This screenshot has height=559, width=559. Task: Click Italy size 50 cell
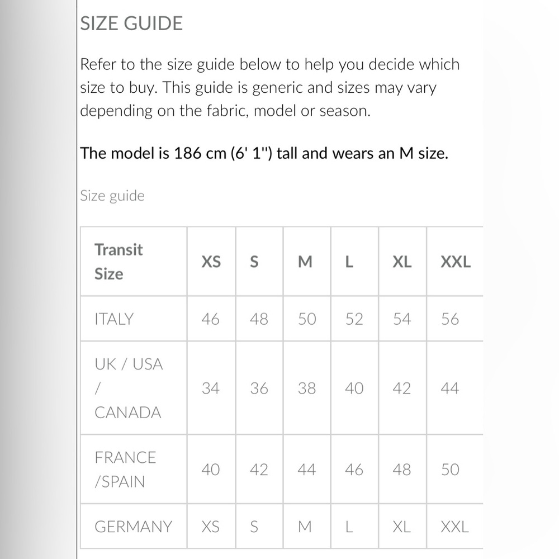pos(307,319)
